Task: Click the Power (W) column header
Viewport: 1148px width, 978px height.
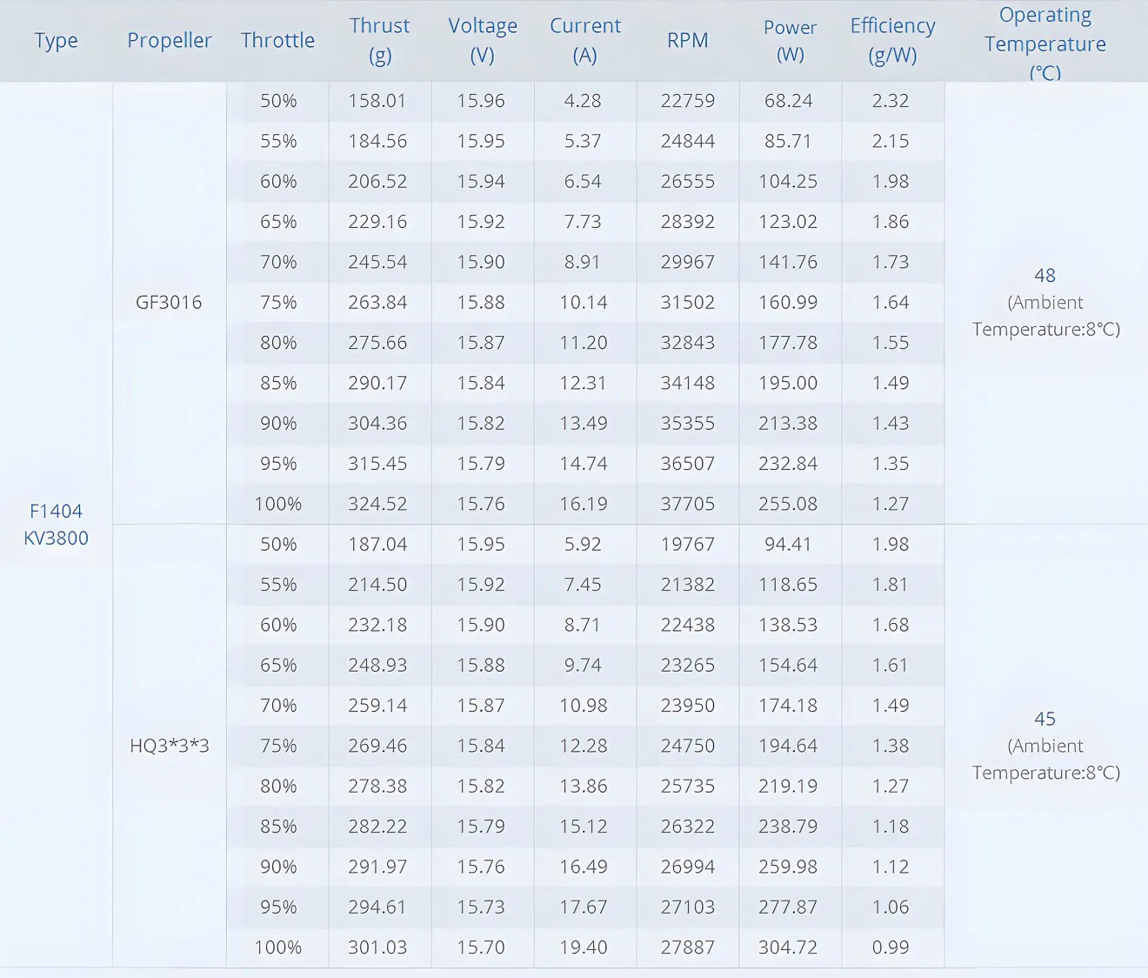Action: 790,40
